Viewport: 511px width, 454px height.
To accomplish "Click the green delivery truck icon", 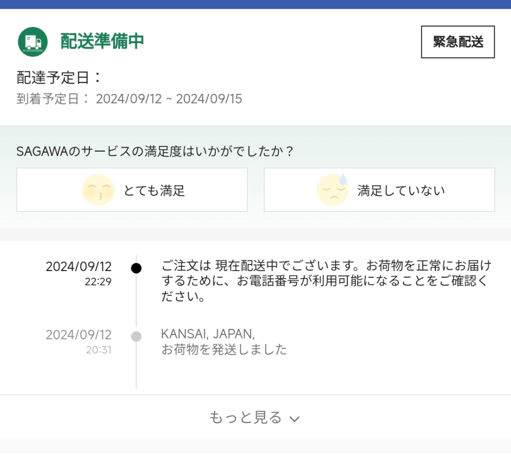I will coord(33,42).
